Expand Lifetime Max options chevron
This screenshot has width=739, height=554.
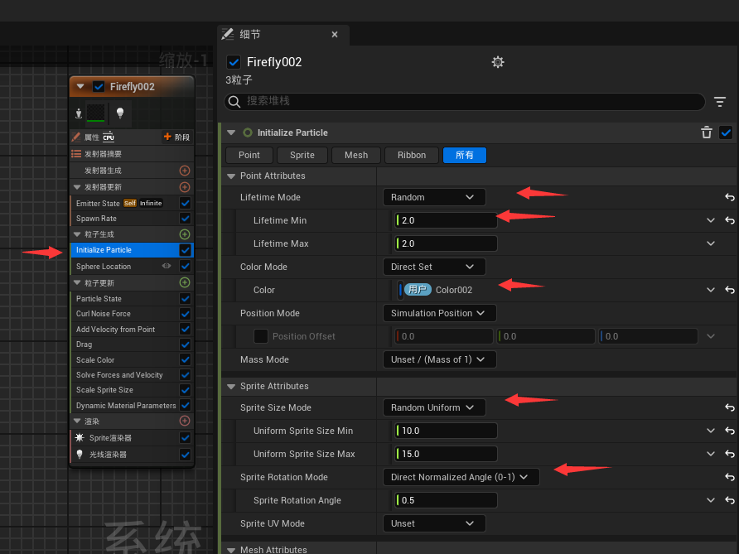[x=711, y=243]
